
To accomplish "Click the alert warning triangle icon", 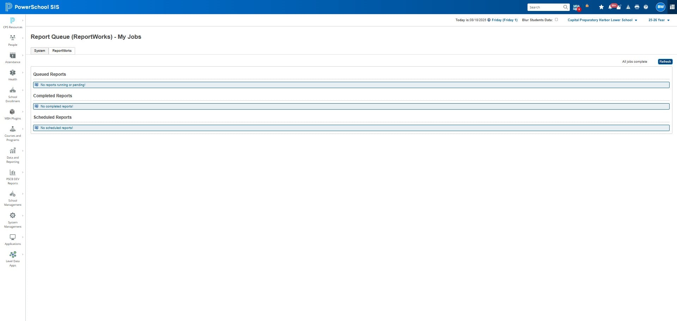I will (x=628, y=7).
